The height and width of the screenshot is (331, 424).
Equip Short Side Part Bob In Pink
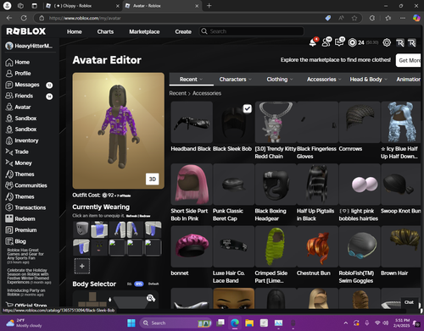click(x=192, y=185)
